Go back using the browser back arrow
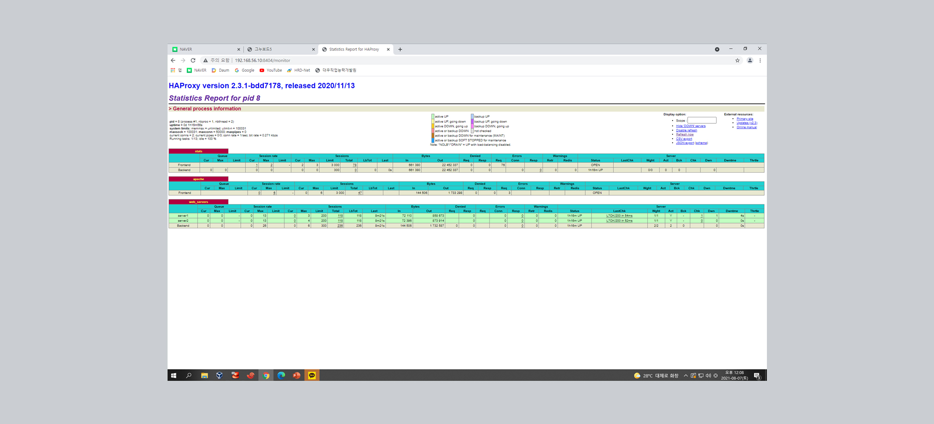Screen dimensions: 934x424 (173, 61)
